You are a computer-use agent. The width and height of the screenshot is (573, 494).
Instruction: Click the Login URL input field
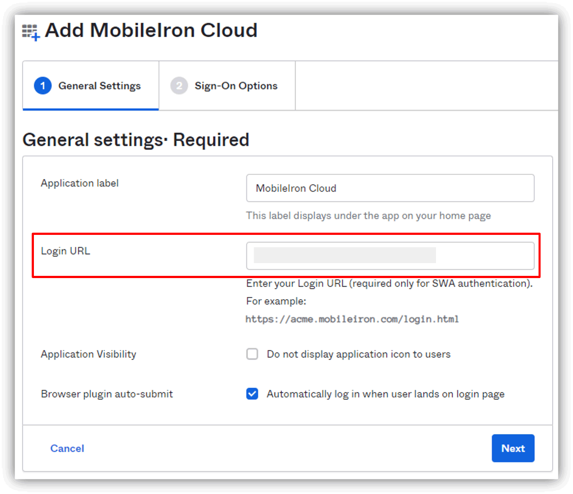pyautogui.click(x=390, y=256)
